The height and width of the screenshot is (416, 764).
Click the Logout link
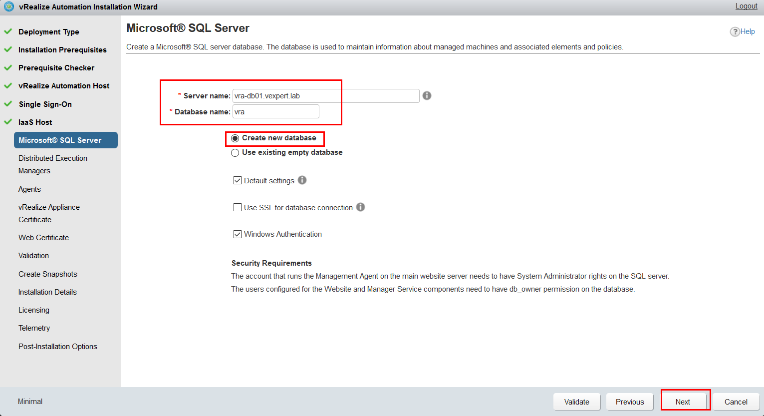pos(746,6)
